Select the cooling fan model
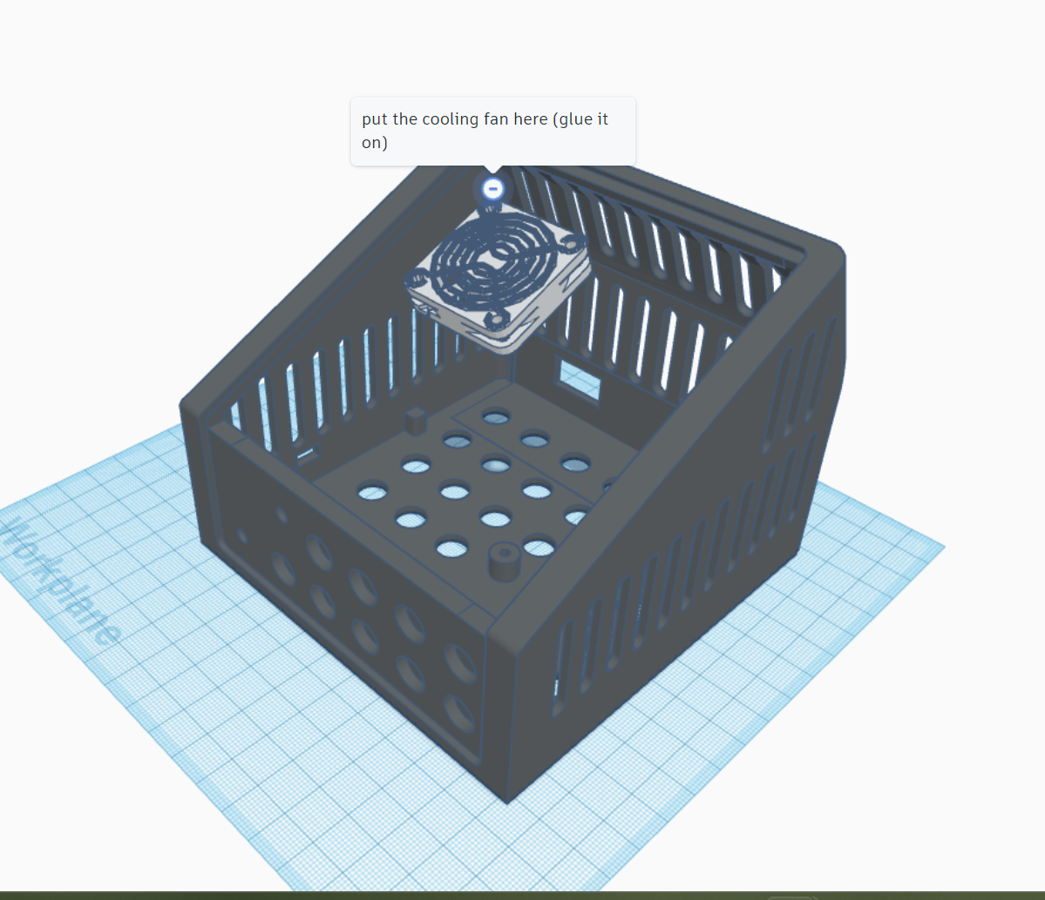Image resolution: width=1045 pixels, height=900 pixels. point(497,279)
